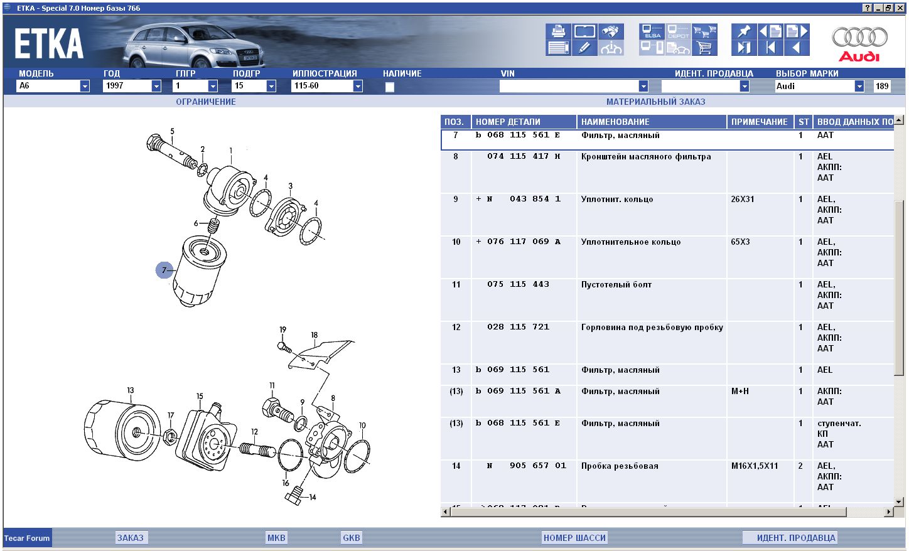Toggle the НАЛИЧИЕ checkbox
Image resolution: width=909 pixels, height=551 pixels.
(390, 87)
